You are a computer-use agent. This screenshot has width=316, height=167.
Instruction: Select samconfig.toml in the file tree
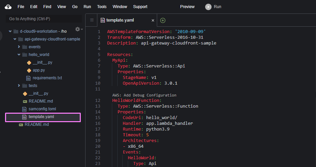coord(42,109)
